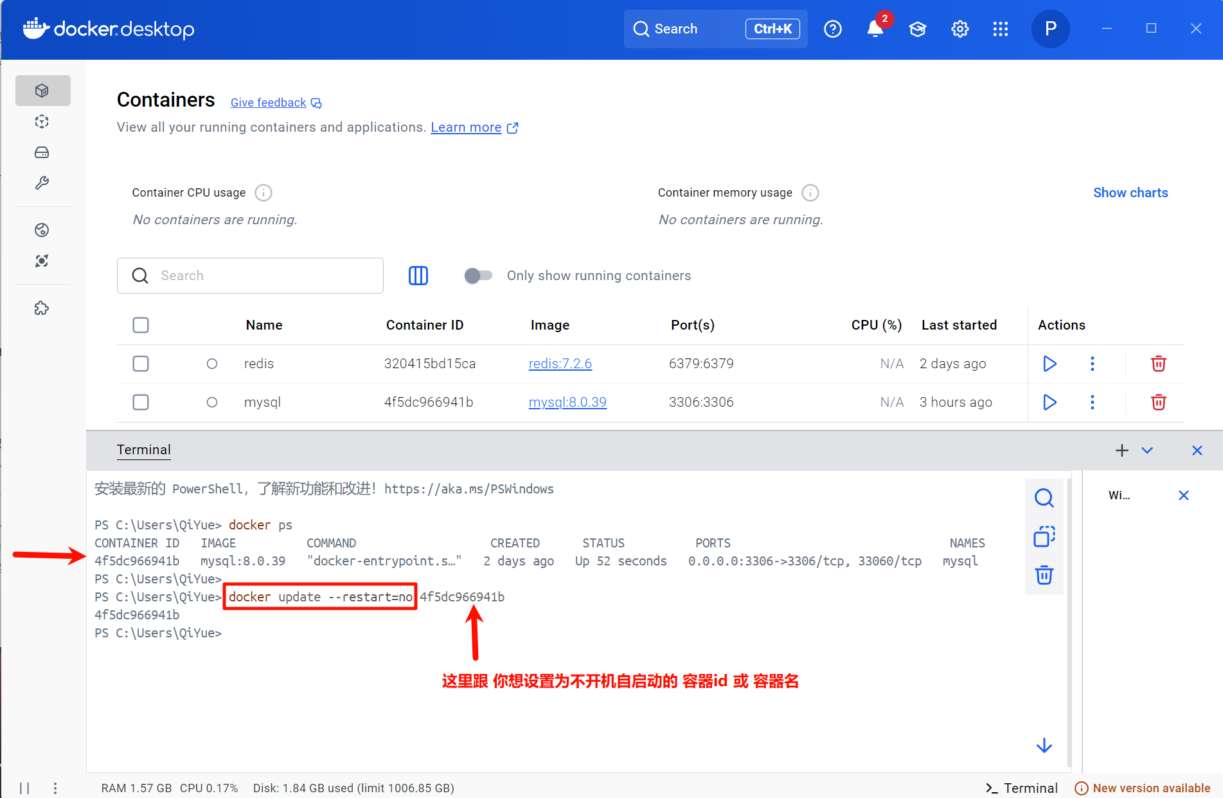Toggle Only show running containers

click(x=478, y=276)
